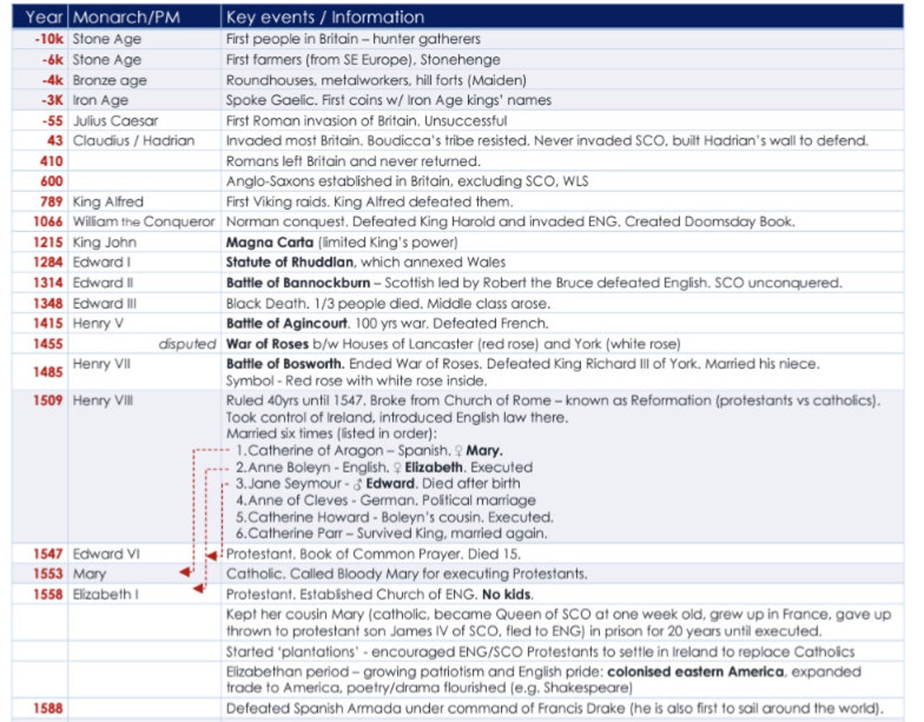The width and height of the screenshot is (924, 722).
Task: Click the bold Magna Carta text
Action: pyautogui.click(x=270, y=242)
